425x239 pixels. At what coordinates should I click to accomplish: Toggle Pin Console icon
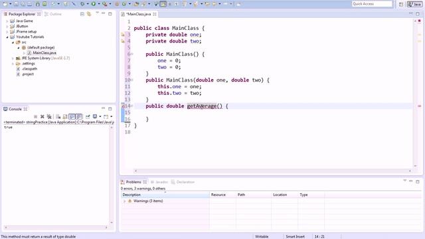click(88, 117)
